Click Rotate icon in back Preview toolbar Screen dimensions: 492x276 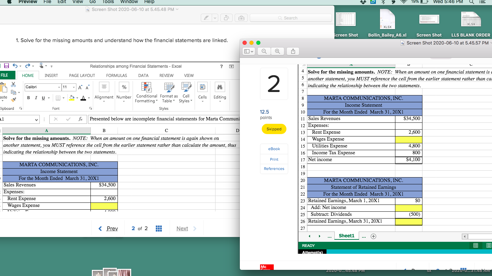pyautogui.click(x=226, y=18)
